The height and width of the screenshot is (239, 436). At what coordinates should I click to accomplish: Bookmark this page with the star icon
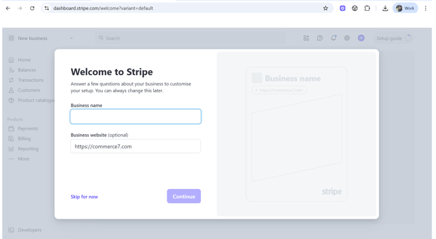point(325,8)
